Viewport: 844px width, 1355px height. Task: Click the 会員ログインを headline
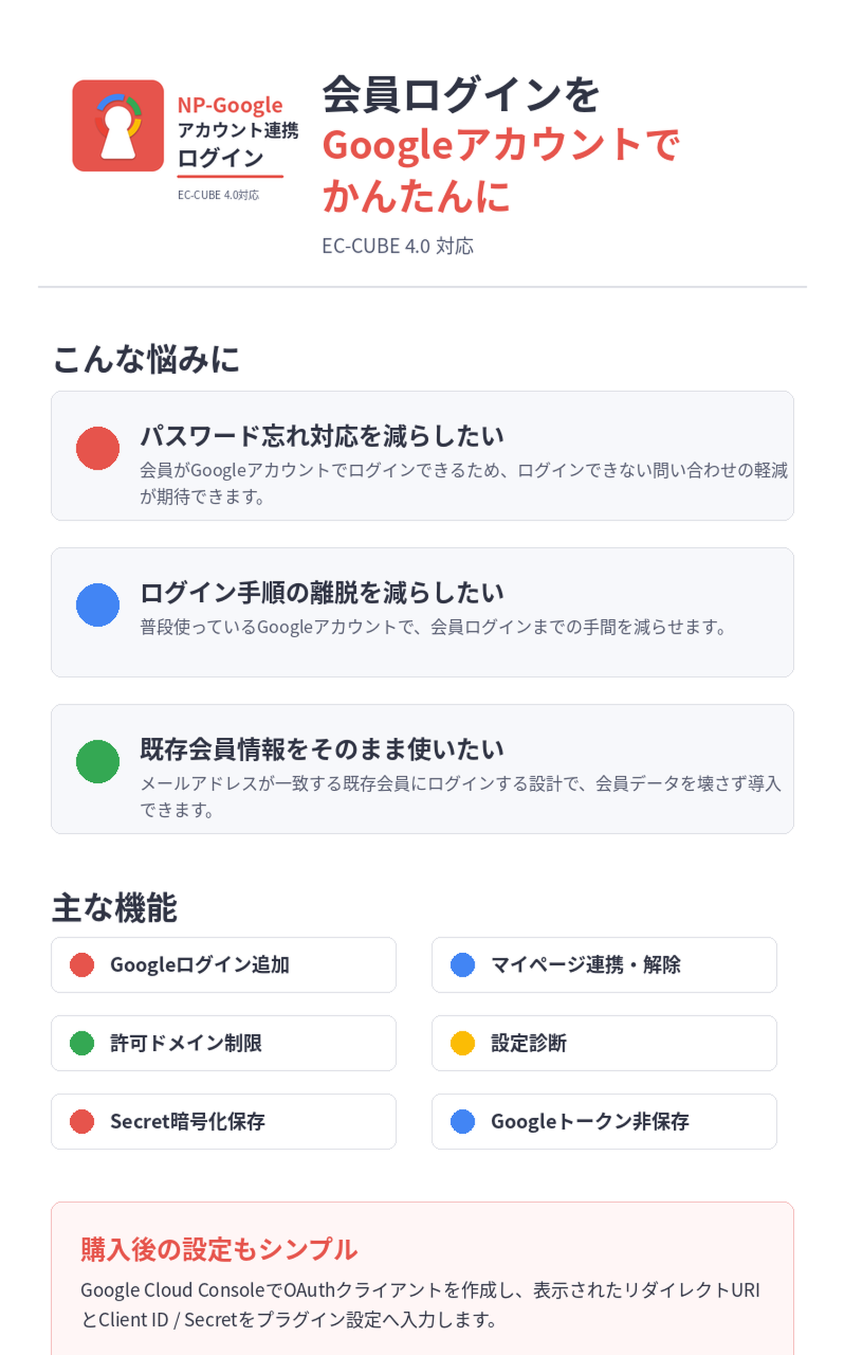[x=461, y=95]
